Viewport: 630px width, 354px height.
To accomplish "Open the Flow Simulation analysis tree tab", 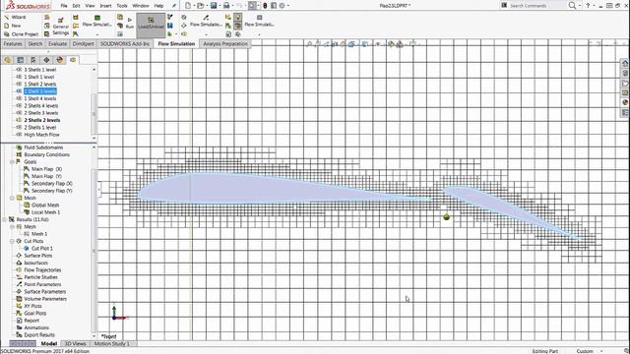I will point(73,60).
